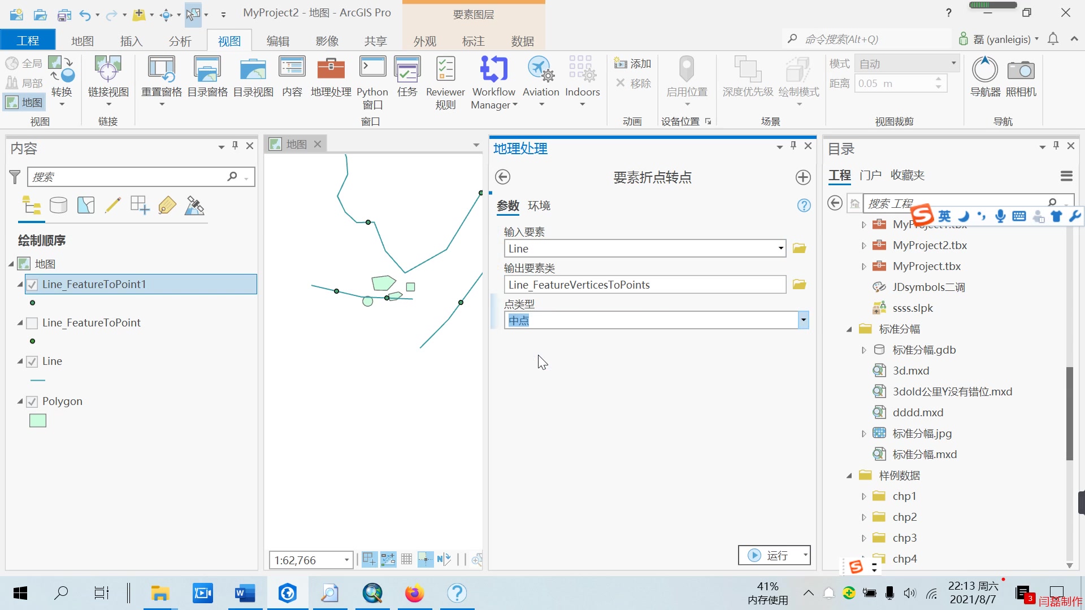
Task: Enable the Line_FeatureToPoint layer checkbox
Action: 32,323
